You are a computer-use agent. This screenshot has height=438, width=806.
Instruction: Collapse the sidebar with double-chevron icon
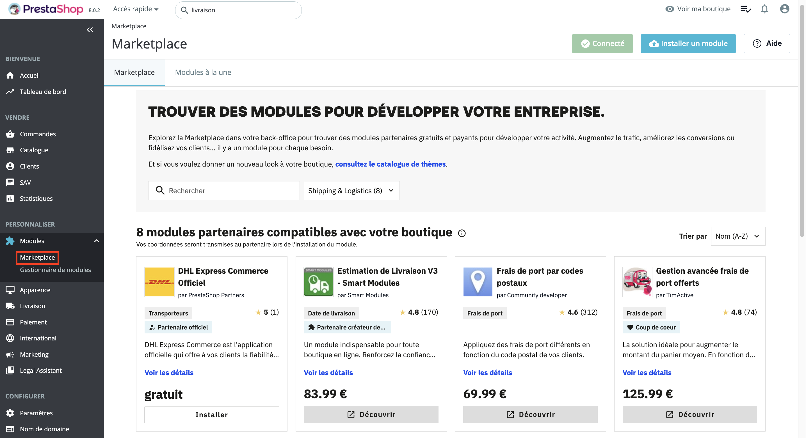click(x=90, y=30)
